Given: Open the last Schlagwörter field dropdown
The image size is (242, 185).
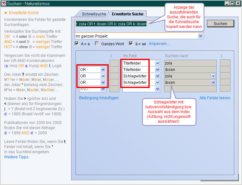Looking at the screenshot, I should (x=157, y=83).
